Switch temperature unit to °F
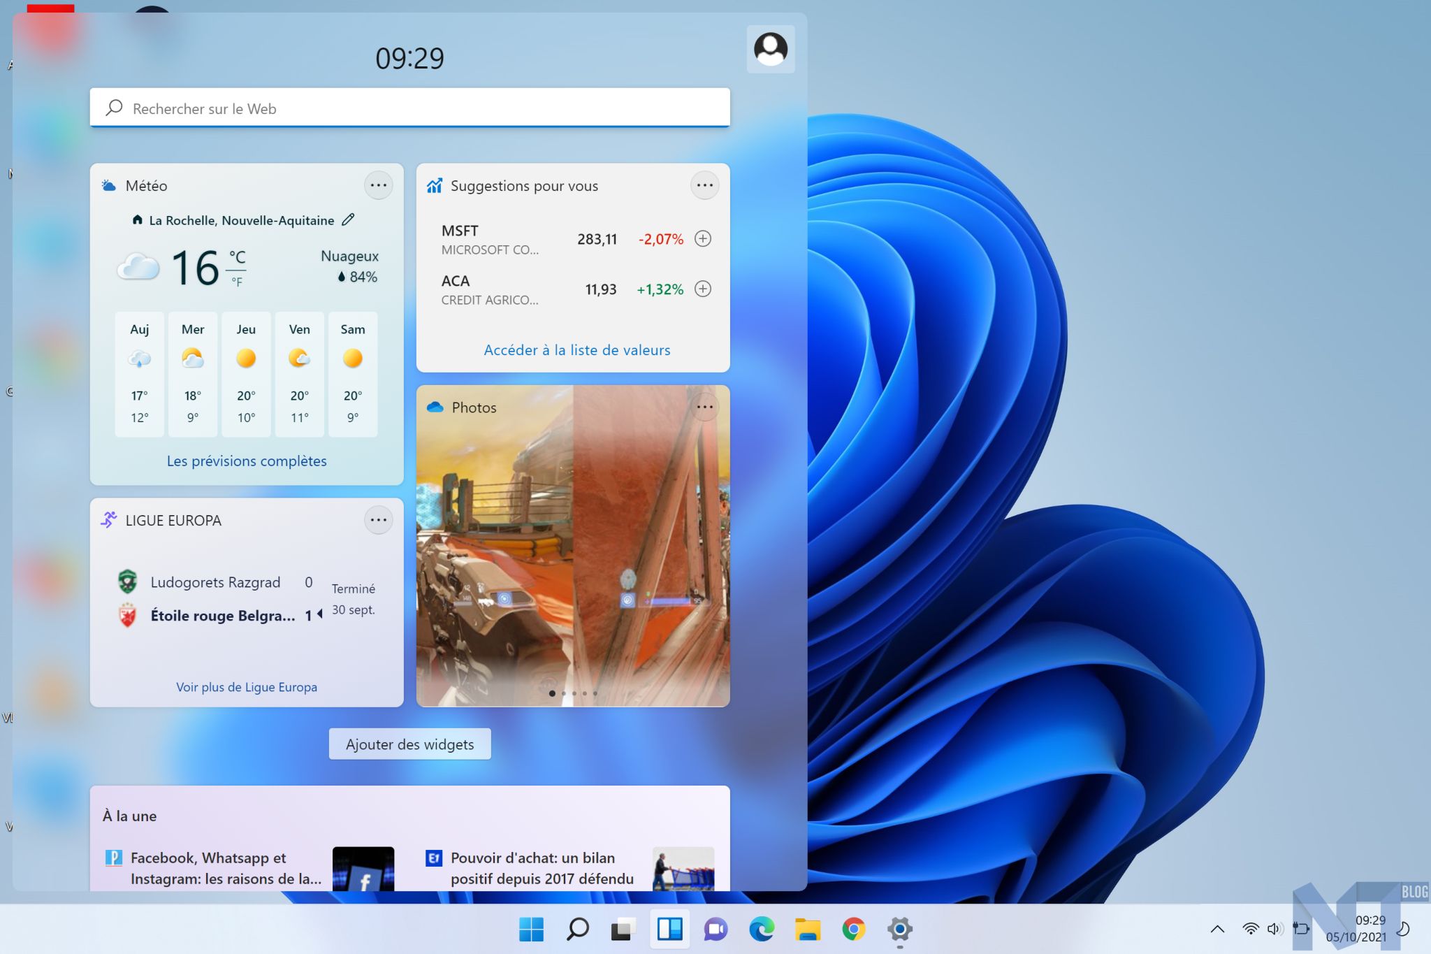The image size is (1431, 954). click(237, 282)
